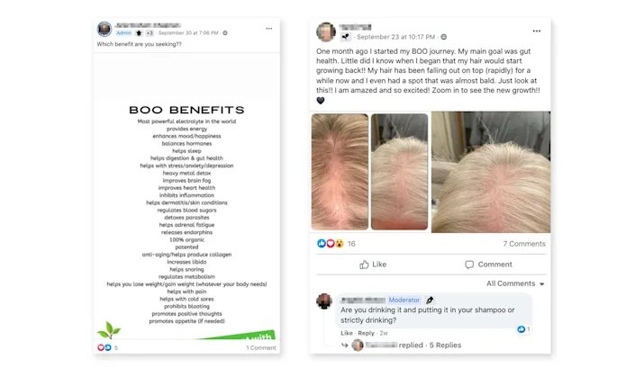Image resolution: width=635 pixels, height=368 pixels.
Task: Open the first scalp close-up photo
Action: click(340, 172)
